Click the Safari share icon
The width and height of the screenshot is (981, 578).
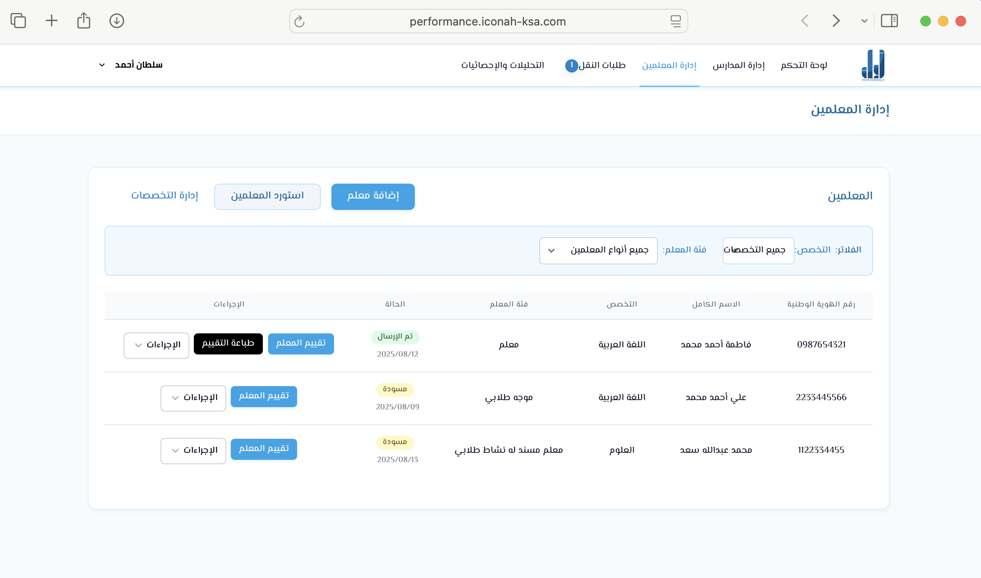coord(84,21)
